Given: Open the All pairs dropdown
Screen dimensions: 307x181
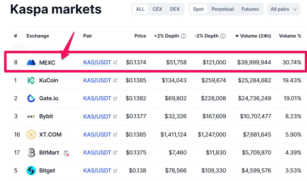Looking at the screenshot, I should click(x=284, y=9).
